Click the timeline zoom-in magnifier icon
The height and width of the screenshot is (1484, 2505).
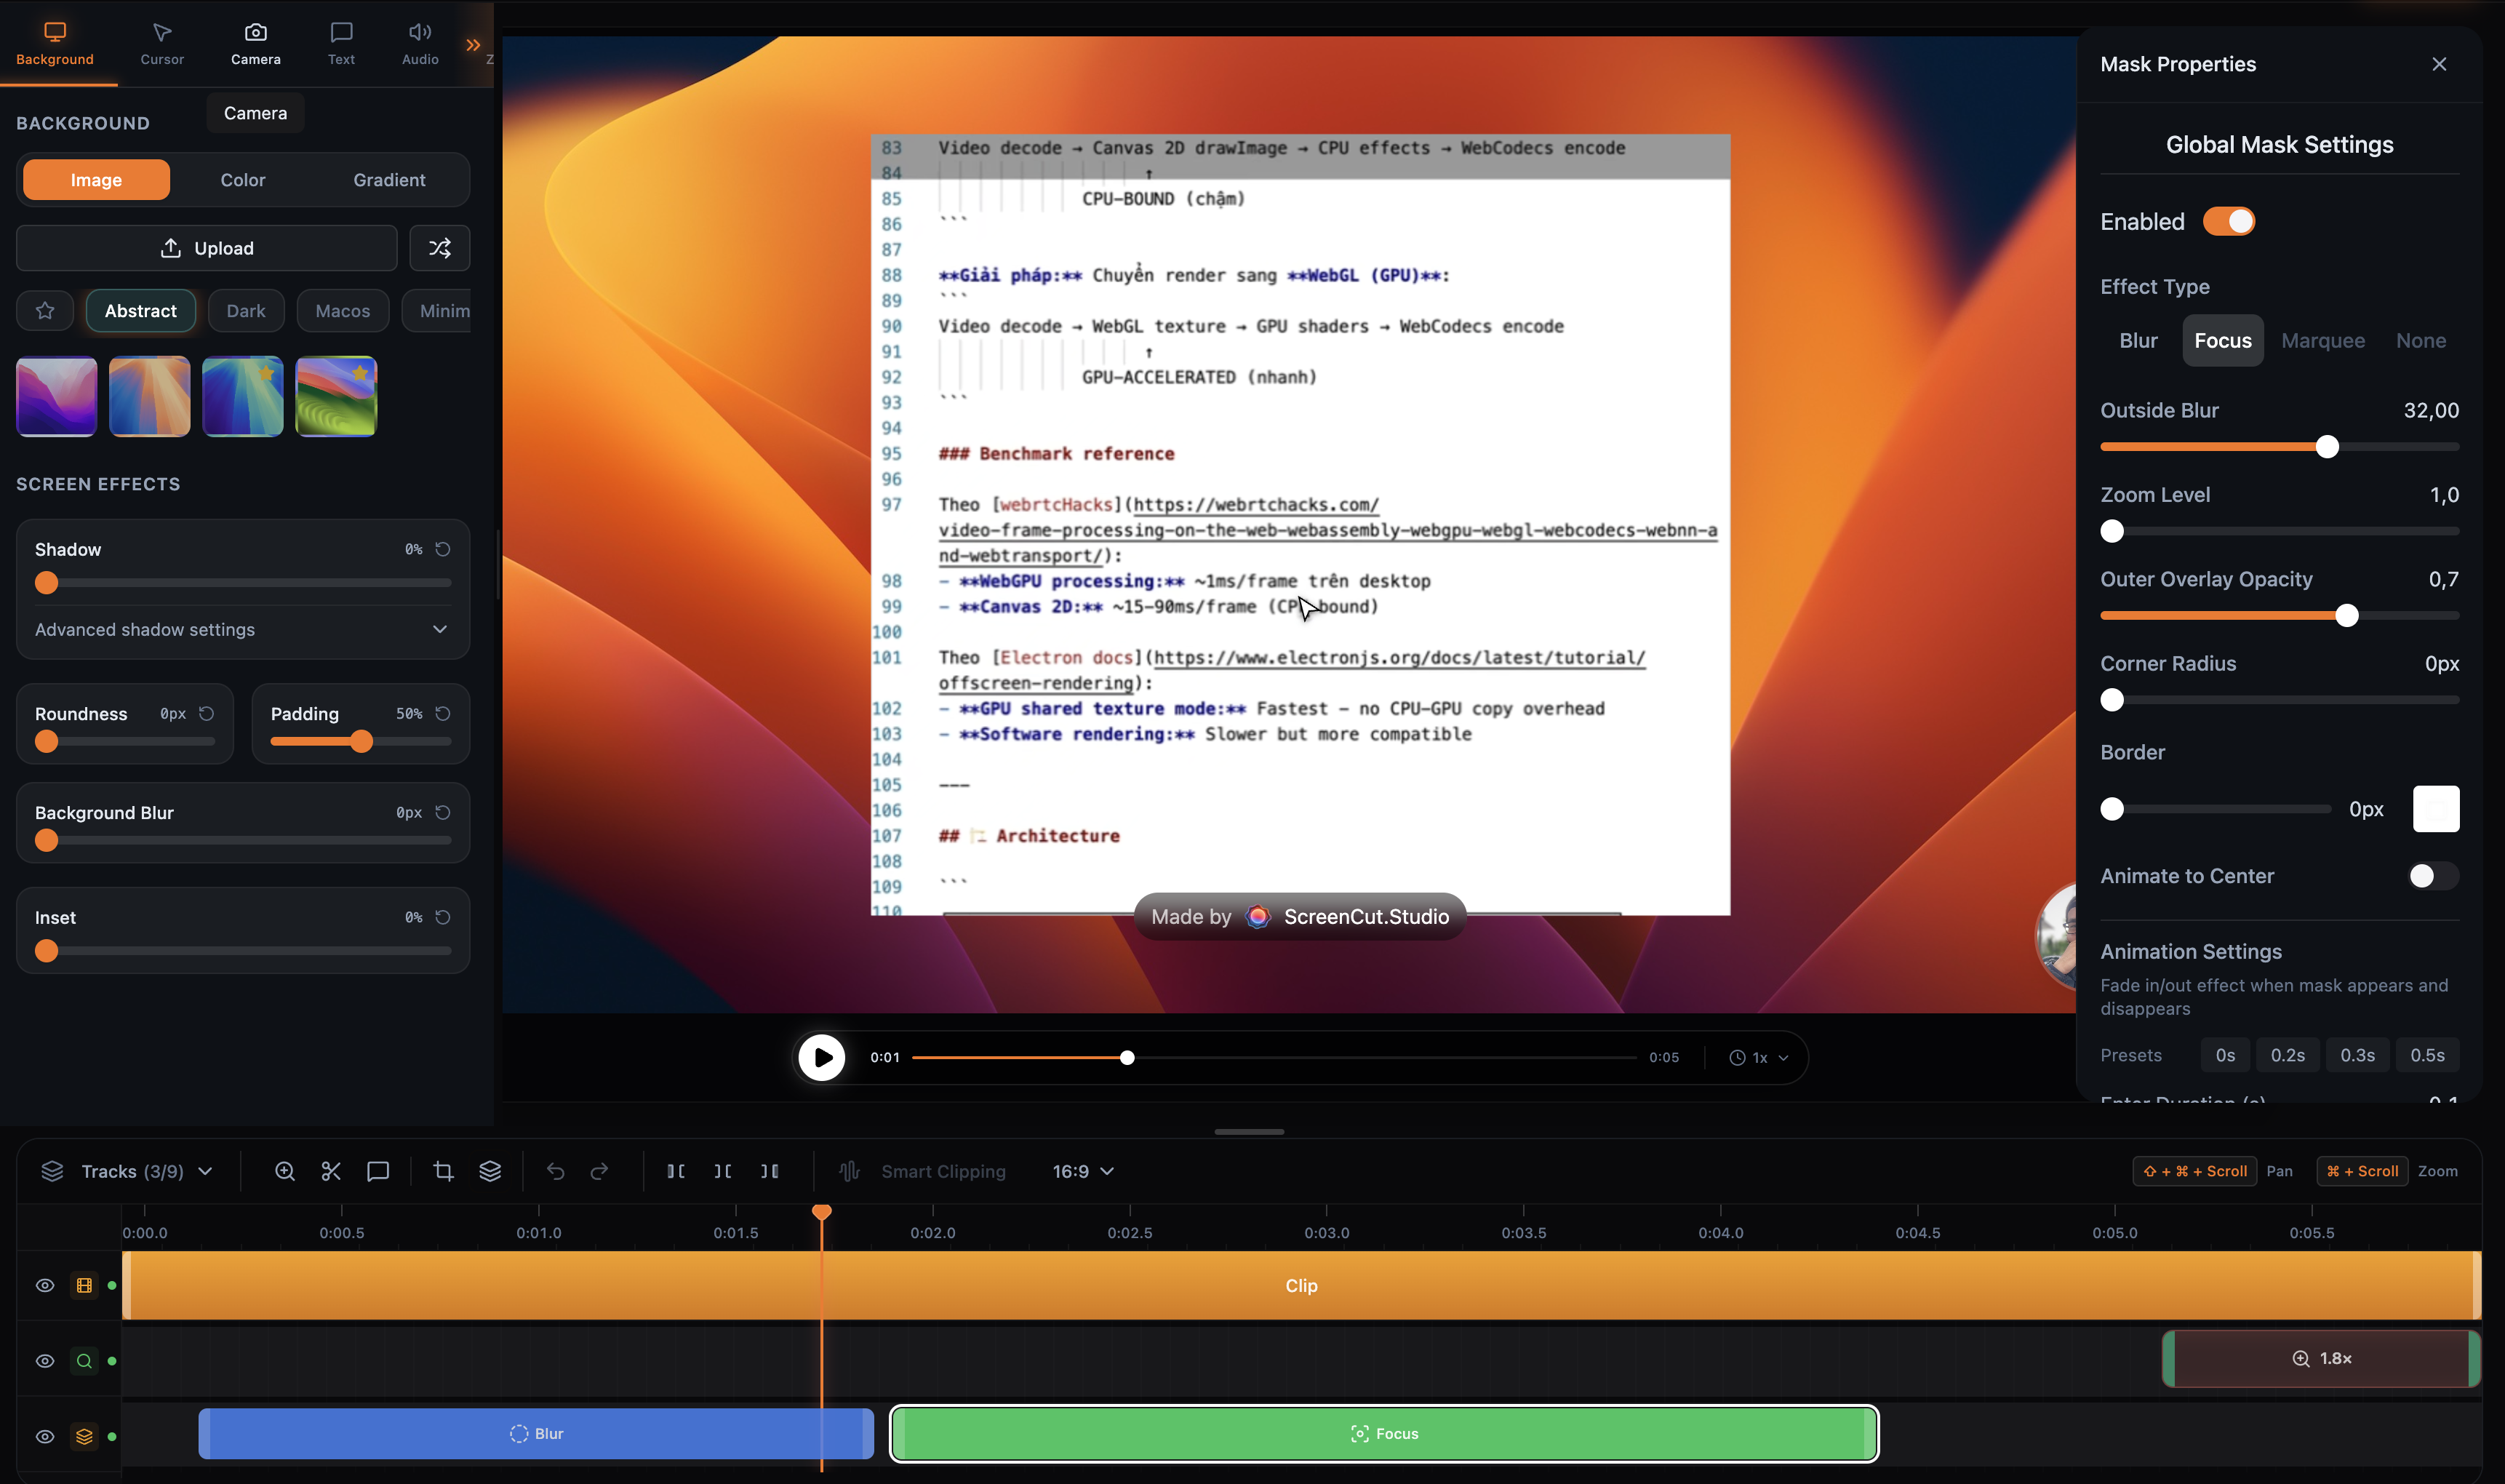tap(284, 1171)
